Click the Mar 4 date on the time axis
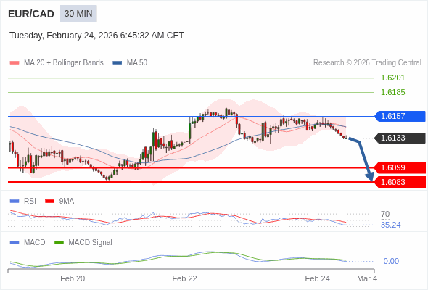This screenshot has width=428, height=290. (367, 279)
